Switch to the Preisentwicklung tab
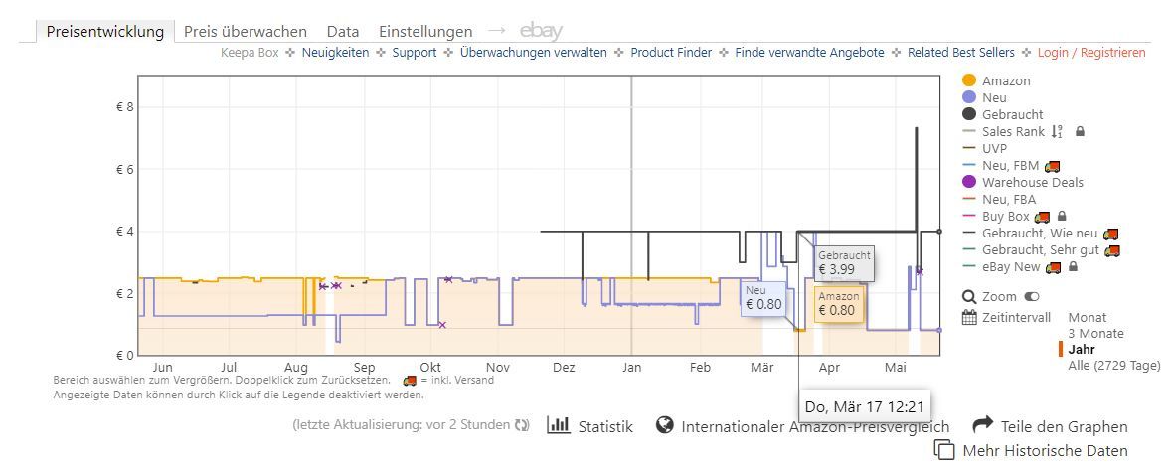The width and height of the screenshot is (1173, 475). (104, 32)
